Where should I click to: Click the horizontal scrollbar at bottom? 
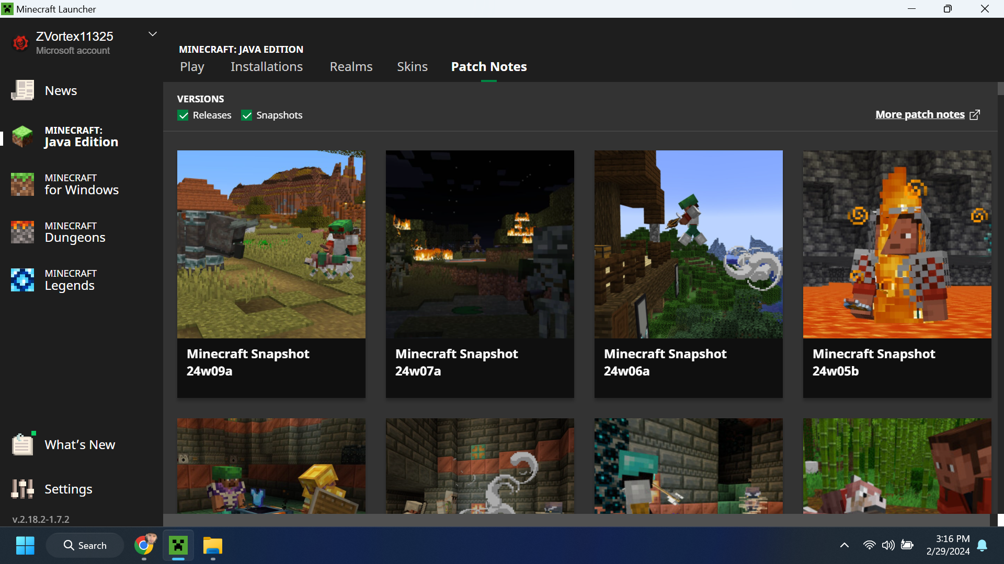coord(575,520)
